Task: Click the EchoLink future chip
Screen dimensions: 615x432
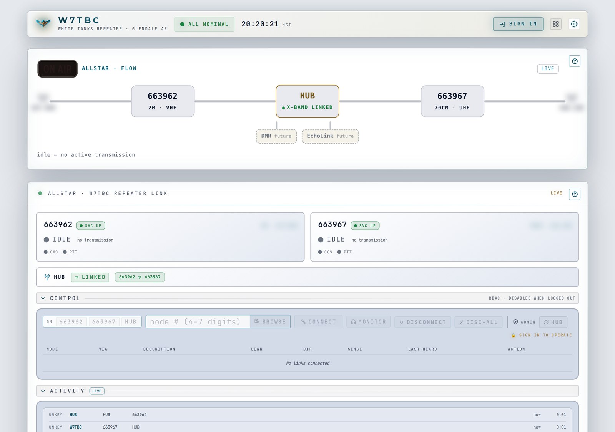Action: pos(330,136)
